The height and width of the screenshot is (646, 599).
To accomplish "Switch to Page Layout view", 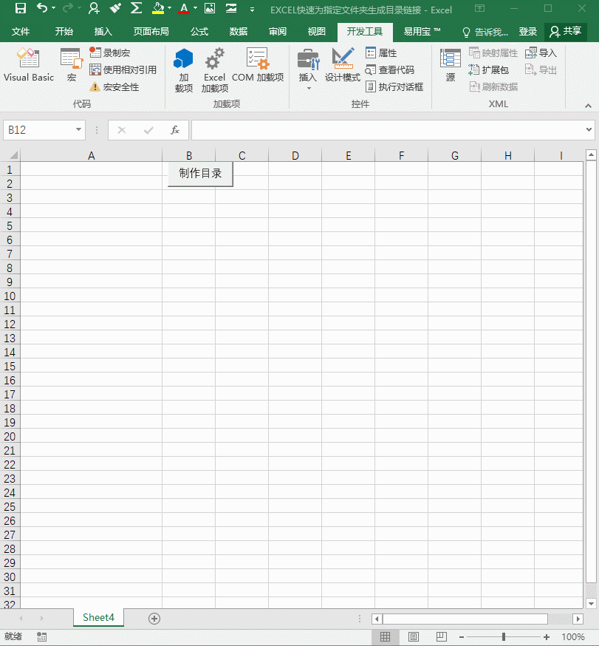I will [414, 637].
